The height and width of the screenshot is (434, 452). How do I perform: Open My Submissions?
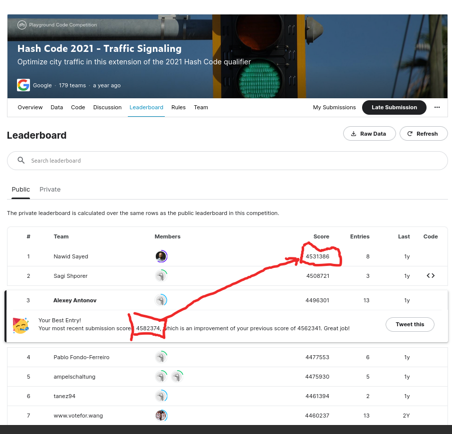click(x=335, y=107)
